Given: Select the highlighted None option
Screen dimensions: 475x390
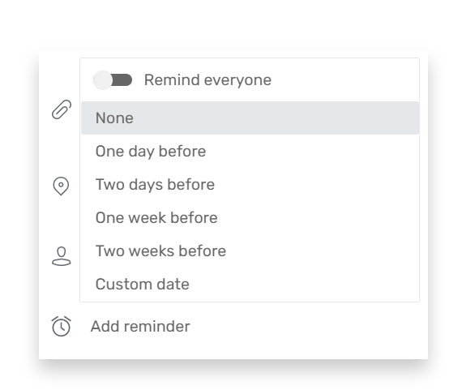Looking at the screenshot, I should [250, 118].
